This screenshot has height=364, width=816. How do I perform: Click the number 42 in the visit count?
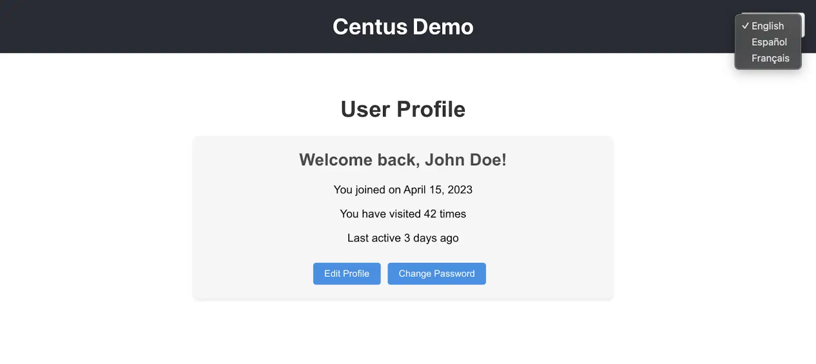430,214
